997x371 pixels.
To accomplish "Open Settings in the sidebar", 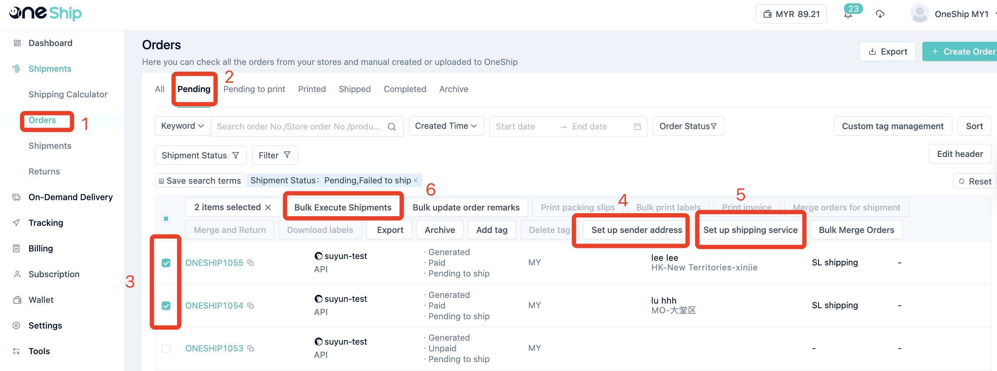I will tap(45, 326).
